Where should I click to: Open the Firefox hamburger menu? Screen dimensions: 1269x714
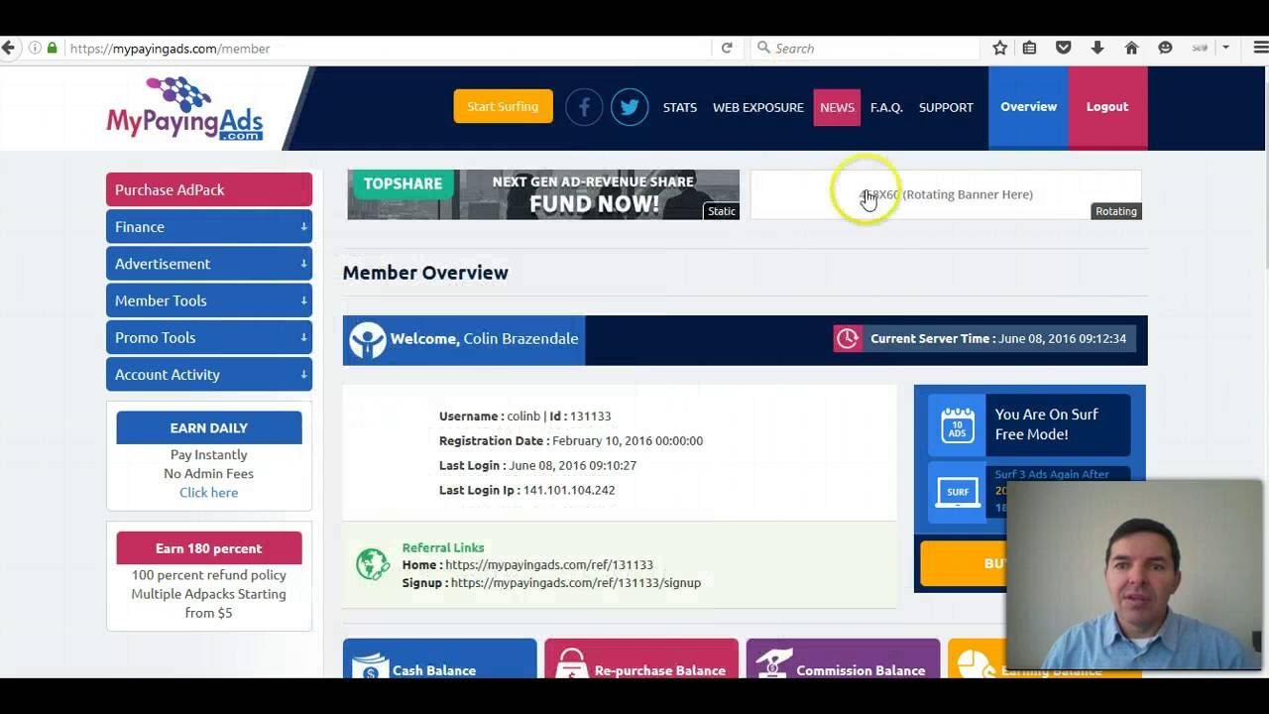[x=1260, y=48]
